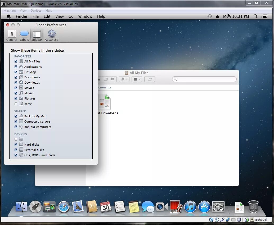Open Notes from the Dock
274x225 pixels.
point(134,207)
